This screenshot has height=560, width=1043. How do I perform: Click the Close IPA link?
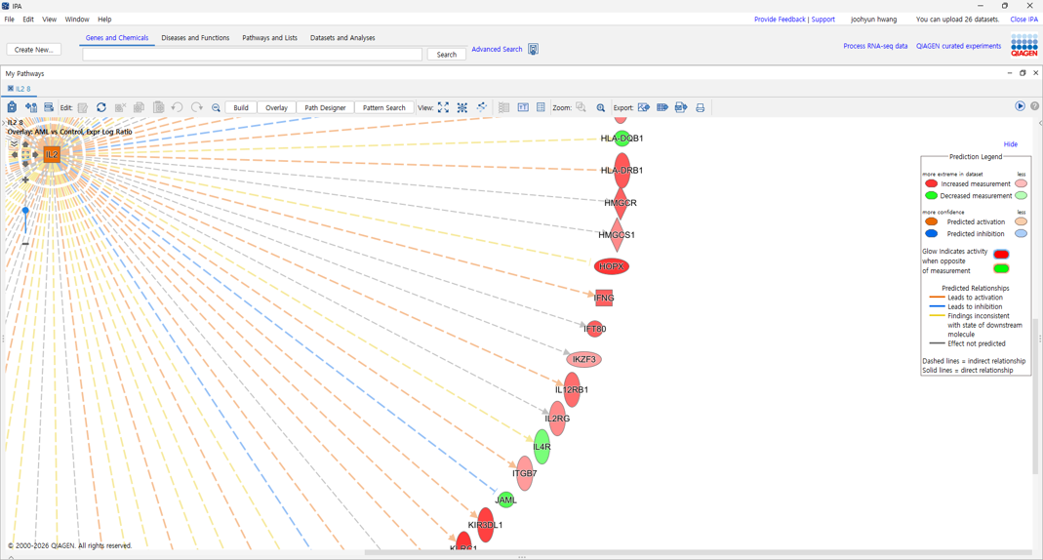[x=1023, y=20]
